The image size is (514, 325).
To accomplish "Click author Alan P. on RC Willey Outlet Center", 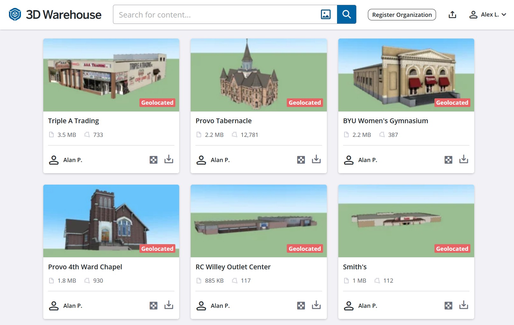I will (213, 306).
